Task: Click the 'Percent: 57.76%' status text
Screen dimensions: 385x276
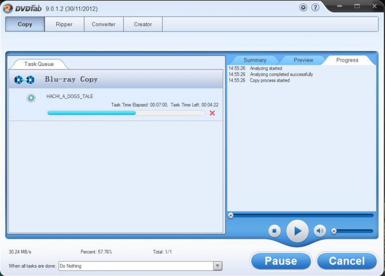Action: (96, 252)
